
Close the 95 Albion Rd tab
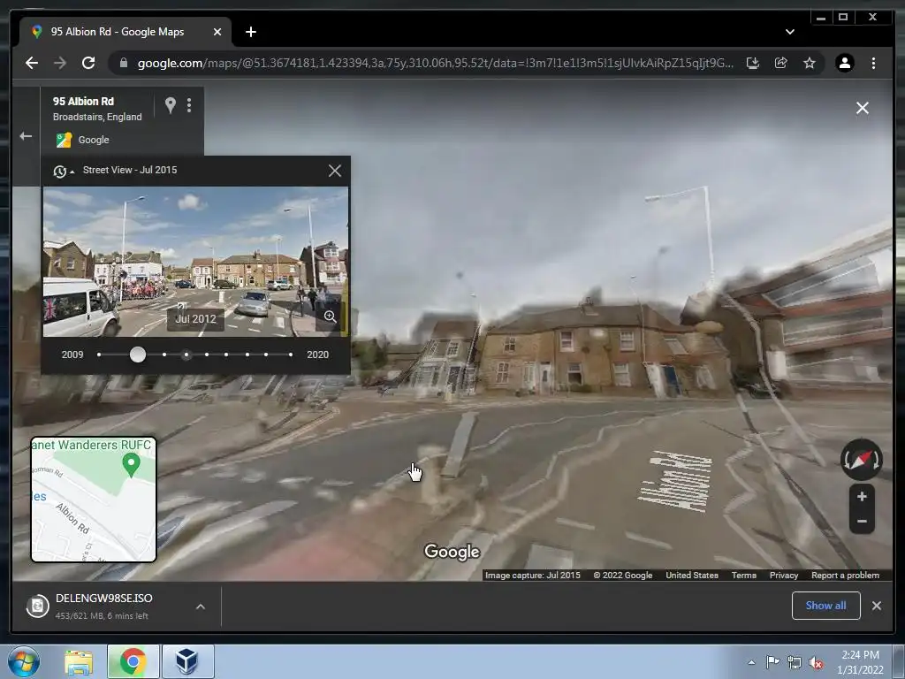[x=217, y=32]
